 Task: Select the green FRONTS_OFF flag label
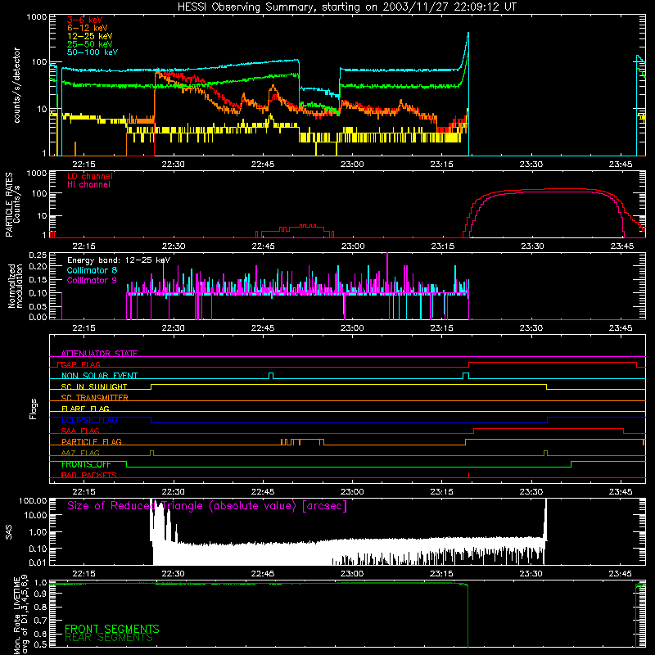(86, 464)
